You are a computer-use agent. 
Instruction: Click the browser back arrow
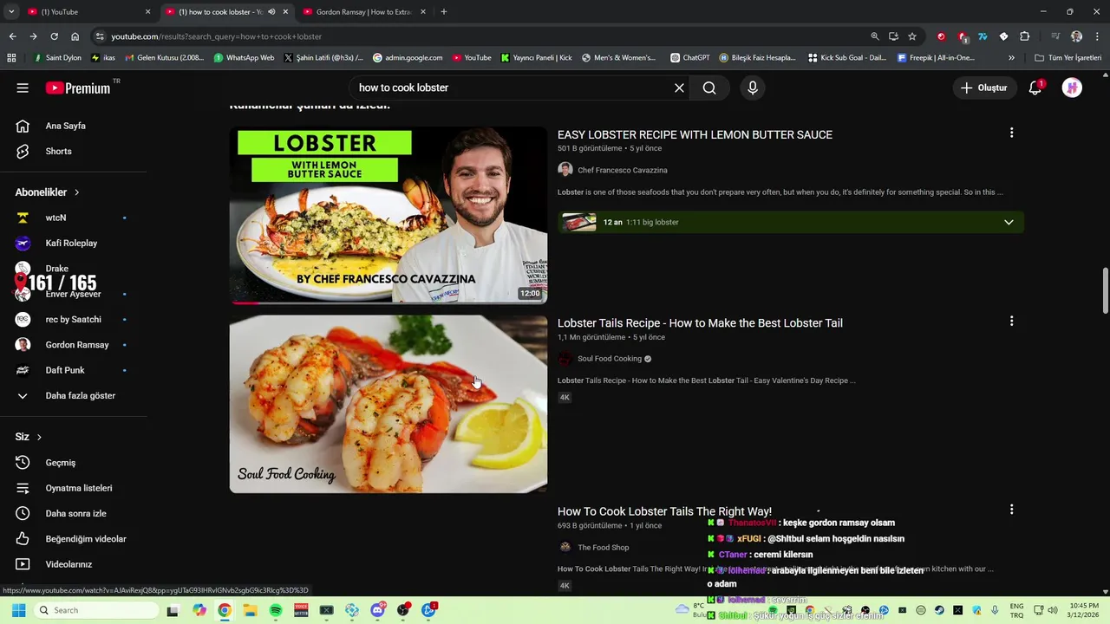[x=12, y=36]
